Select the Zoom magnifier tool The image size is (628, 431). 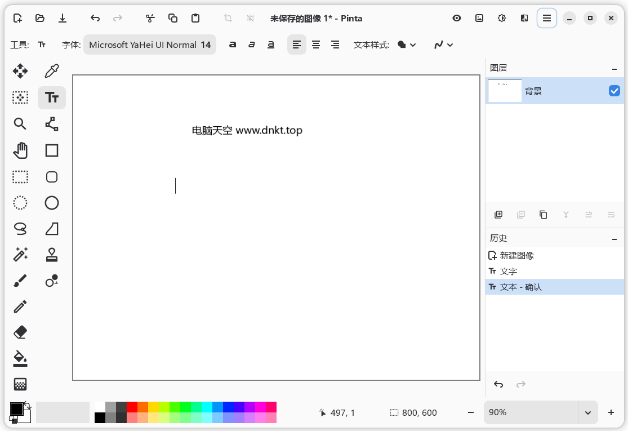(x=20, y=124)
